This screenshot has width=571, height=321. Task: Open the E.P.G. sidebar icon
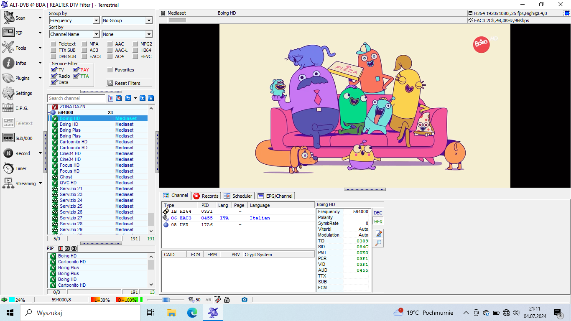coord(8,108)
